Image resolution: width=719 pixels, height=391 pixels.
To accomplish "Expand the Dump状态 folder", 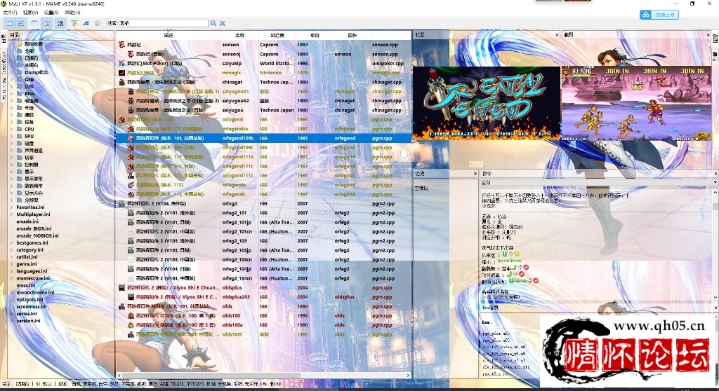I will (x=12, y=72).
